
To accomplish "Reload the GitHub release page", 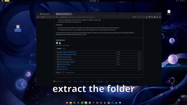I will point(43,17).
